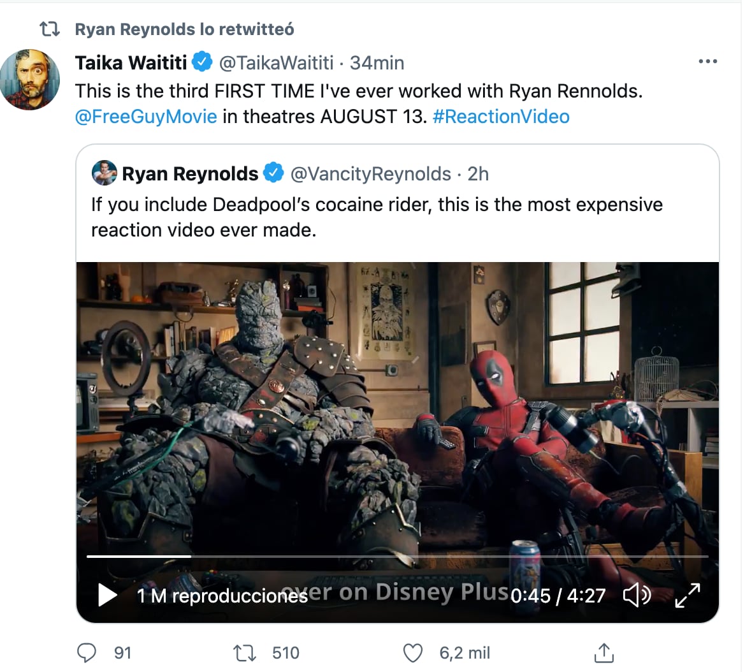Click the @FreeGuyMovie mention link
This screenshot has height=672, width=752.
pos(146,117)
